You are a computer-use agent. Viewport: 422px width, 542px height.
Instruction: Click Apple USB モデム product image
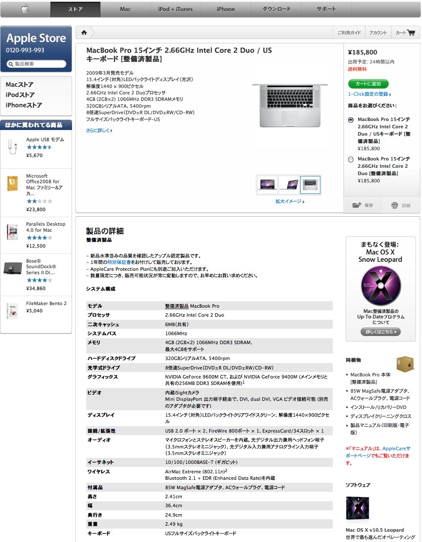12,147
